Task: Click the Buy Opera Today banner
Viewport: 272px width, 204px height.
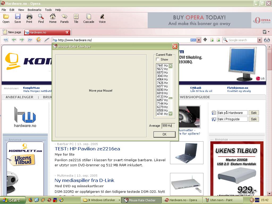Action: (x=199, y=20)
